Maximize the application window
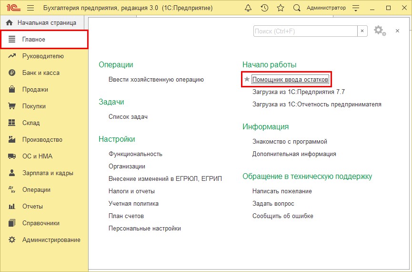The height and width of the screenshot is (272, 412). click(388, 8)
